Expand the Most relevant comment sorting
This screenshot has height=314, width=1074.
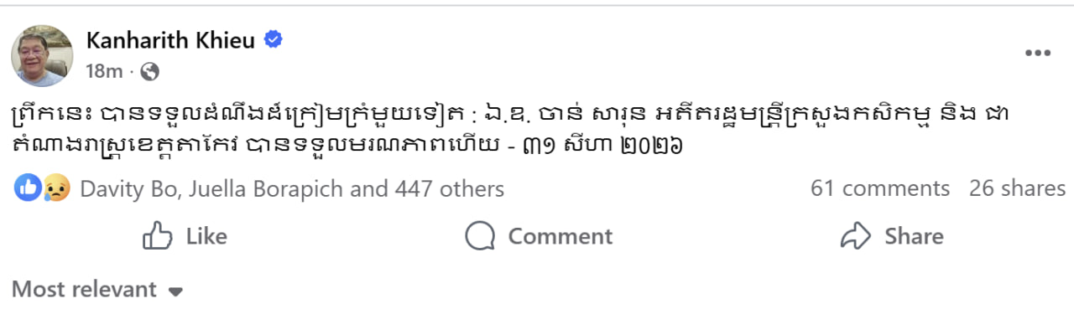point(96,290)
